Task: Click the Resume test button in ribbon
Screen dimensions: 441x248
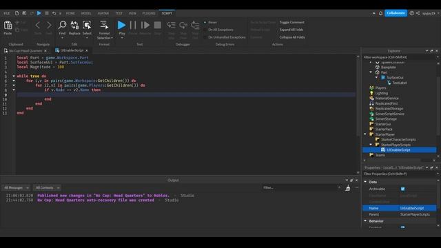Action: 145,25
